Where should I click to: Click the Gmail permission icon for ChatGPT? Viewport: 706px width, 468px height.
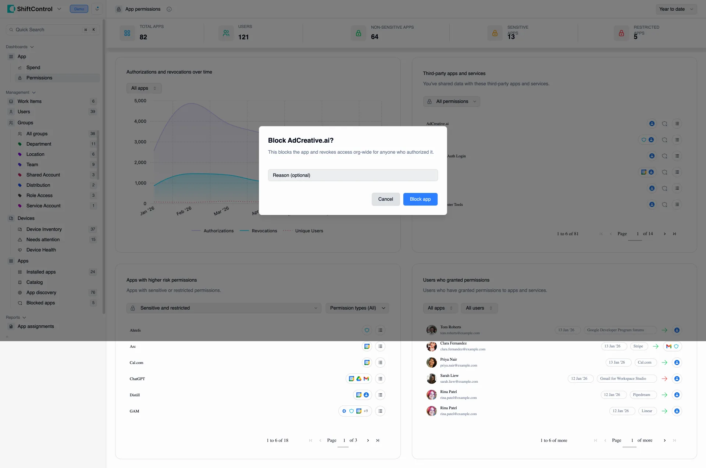[366, 379]
